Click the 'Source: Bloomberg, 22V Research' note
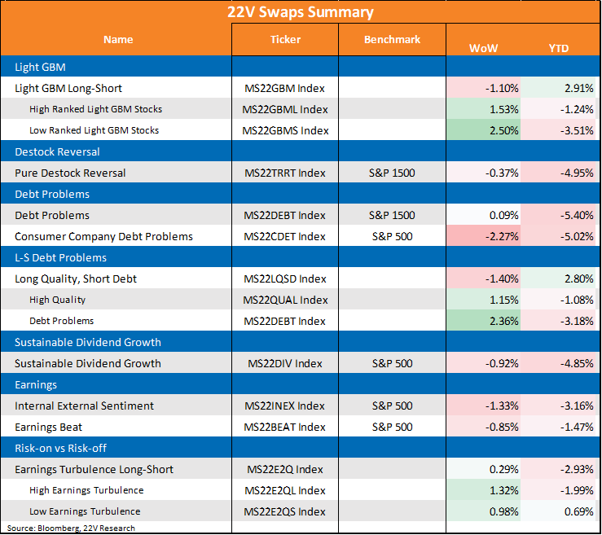The width and height of the screenshot is (602, 535). click(x=71, y=528)
